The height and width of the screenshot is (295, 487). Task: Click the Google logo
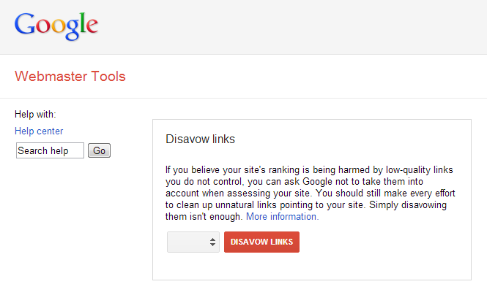click(x=56, y=26)
